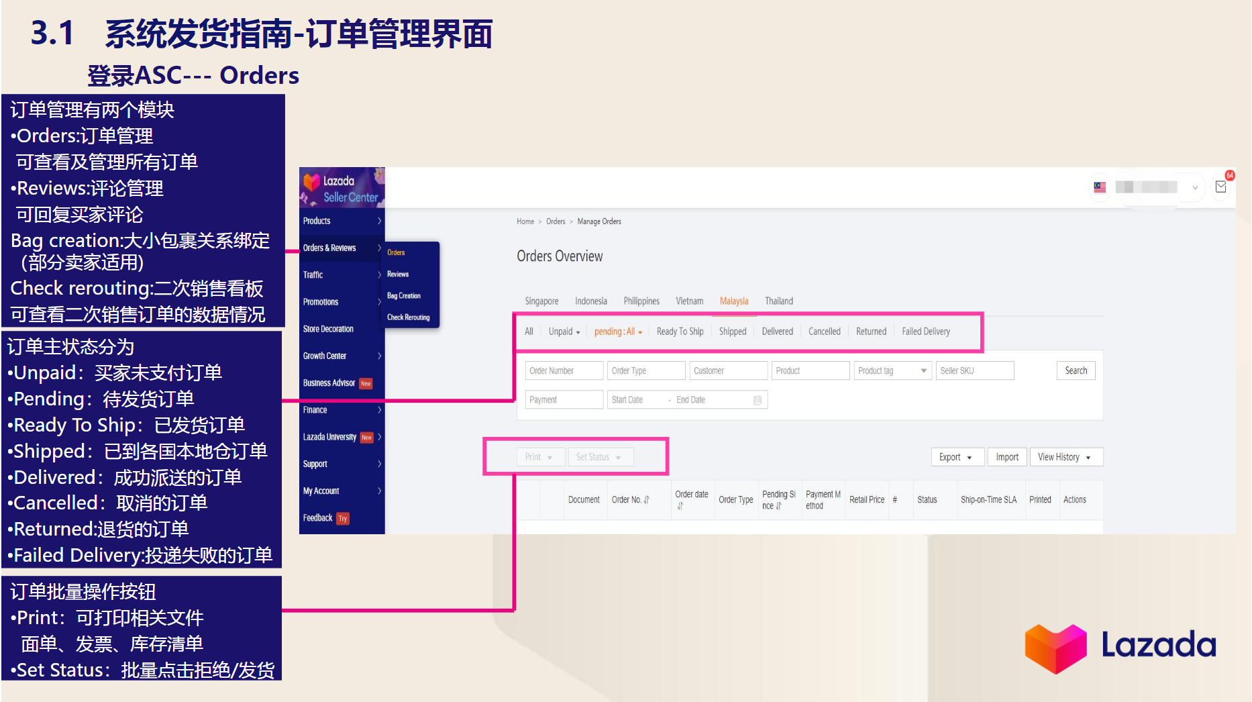Click the New badge on Business Advisor
Image resolution: width=1252 pixels, height=702 pixels.
click(366, 384)
